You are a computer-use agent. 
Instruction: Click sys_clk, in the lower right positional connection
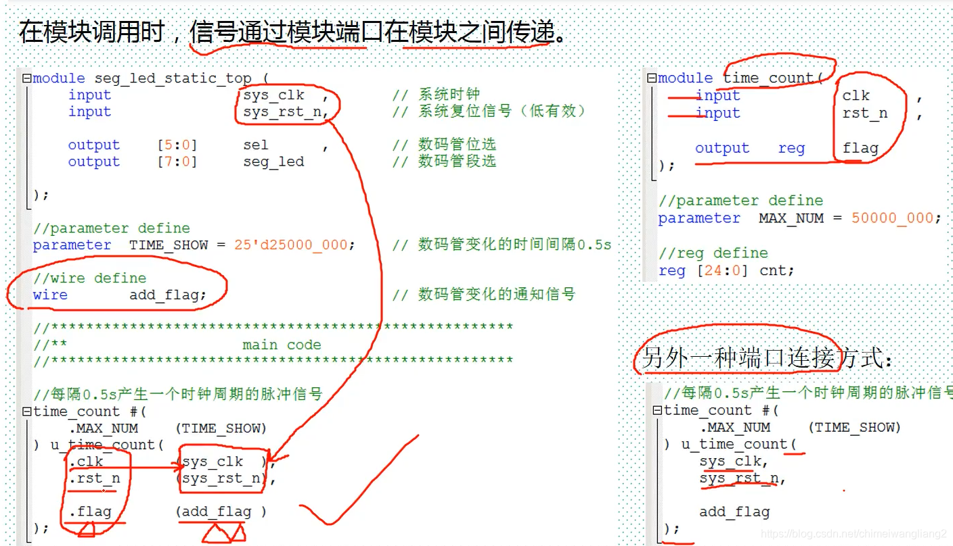(x=734, y=462)
